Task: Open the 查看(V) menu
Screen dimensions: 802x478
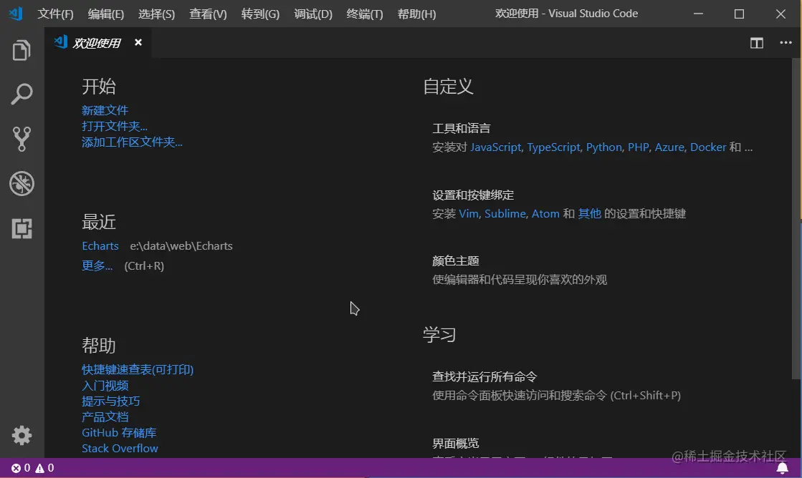Action: coord(208,14)
